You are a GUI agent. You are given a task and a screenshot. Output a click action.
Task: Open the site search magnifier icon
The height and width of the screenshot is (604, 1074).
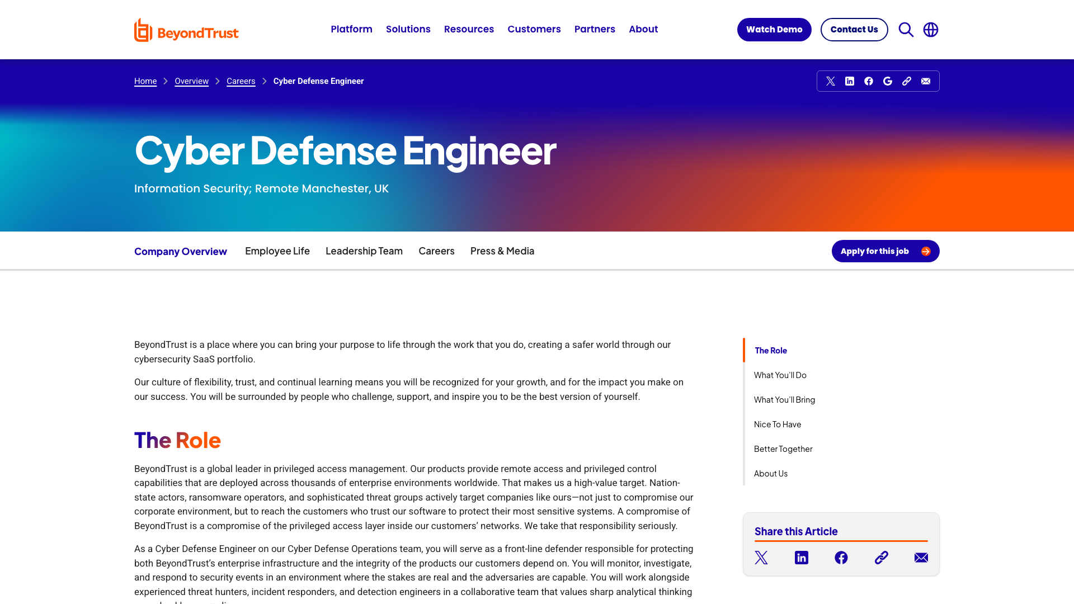(906, 30)
